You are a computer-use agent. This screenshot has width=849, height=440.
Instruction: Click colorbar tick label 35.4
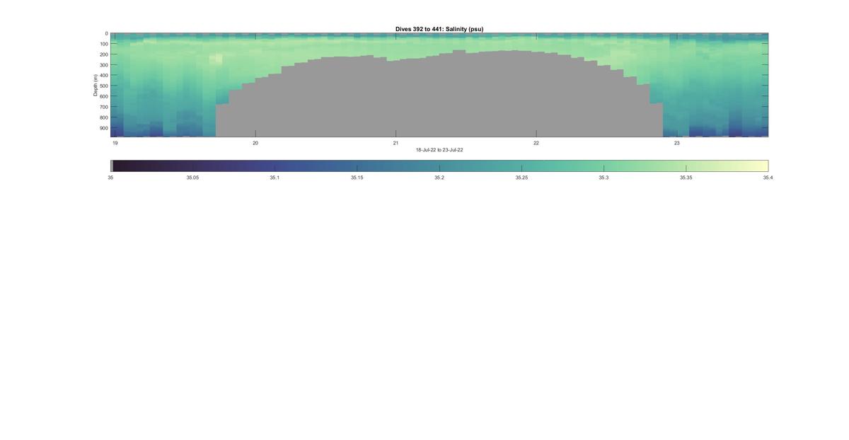click(768, 178)
